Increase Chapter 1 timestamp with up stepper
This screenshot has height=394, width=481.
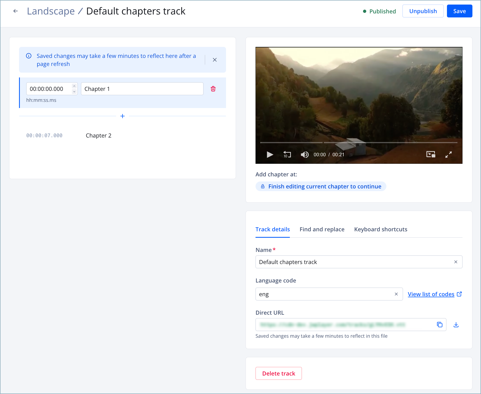(x=74, y=86)
